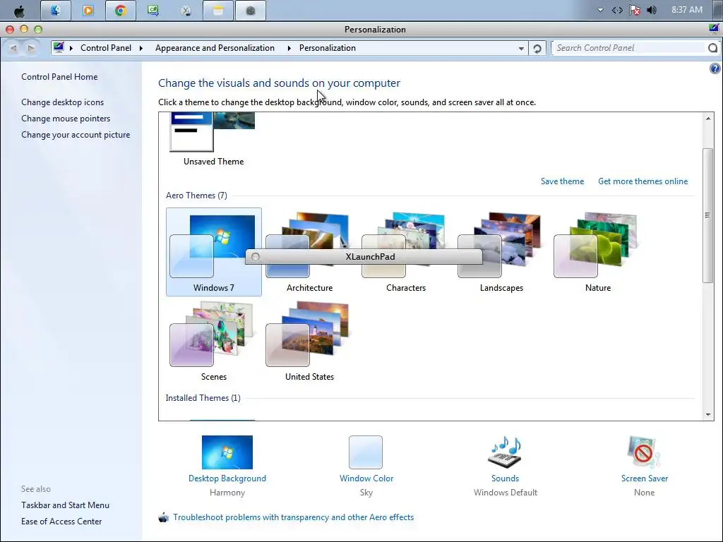Open Change mouse pointers
Viewport: 723px width, 542px height.
(66, 119)
